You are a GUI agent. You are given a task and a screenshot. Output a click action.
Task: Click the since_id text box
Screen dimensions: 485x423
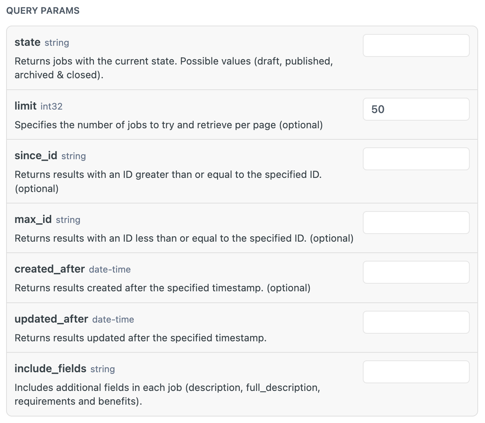point(416,159)
